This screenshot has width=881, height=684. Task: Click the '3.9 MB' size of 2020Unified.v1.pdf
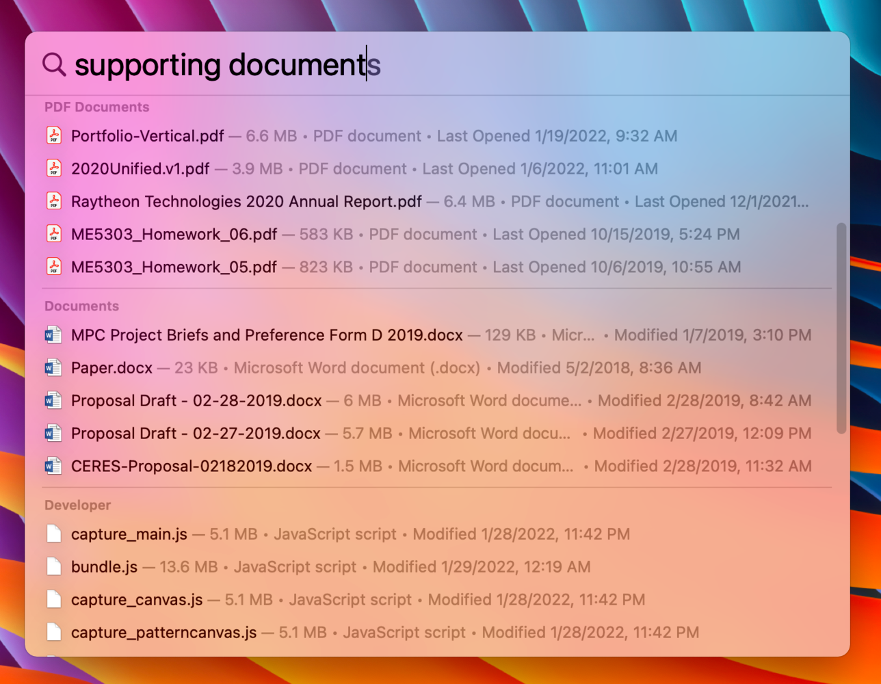point(257,168)
